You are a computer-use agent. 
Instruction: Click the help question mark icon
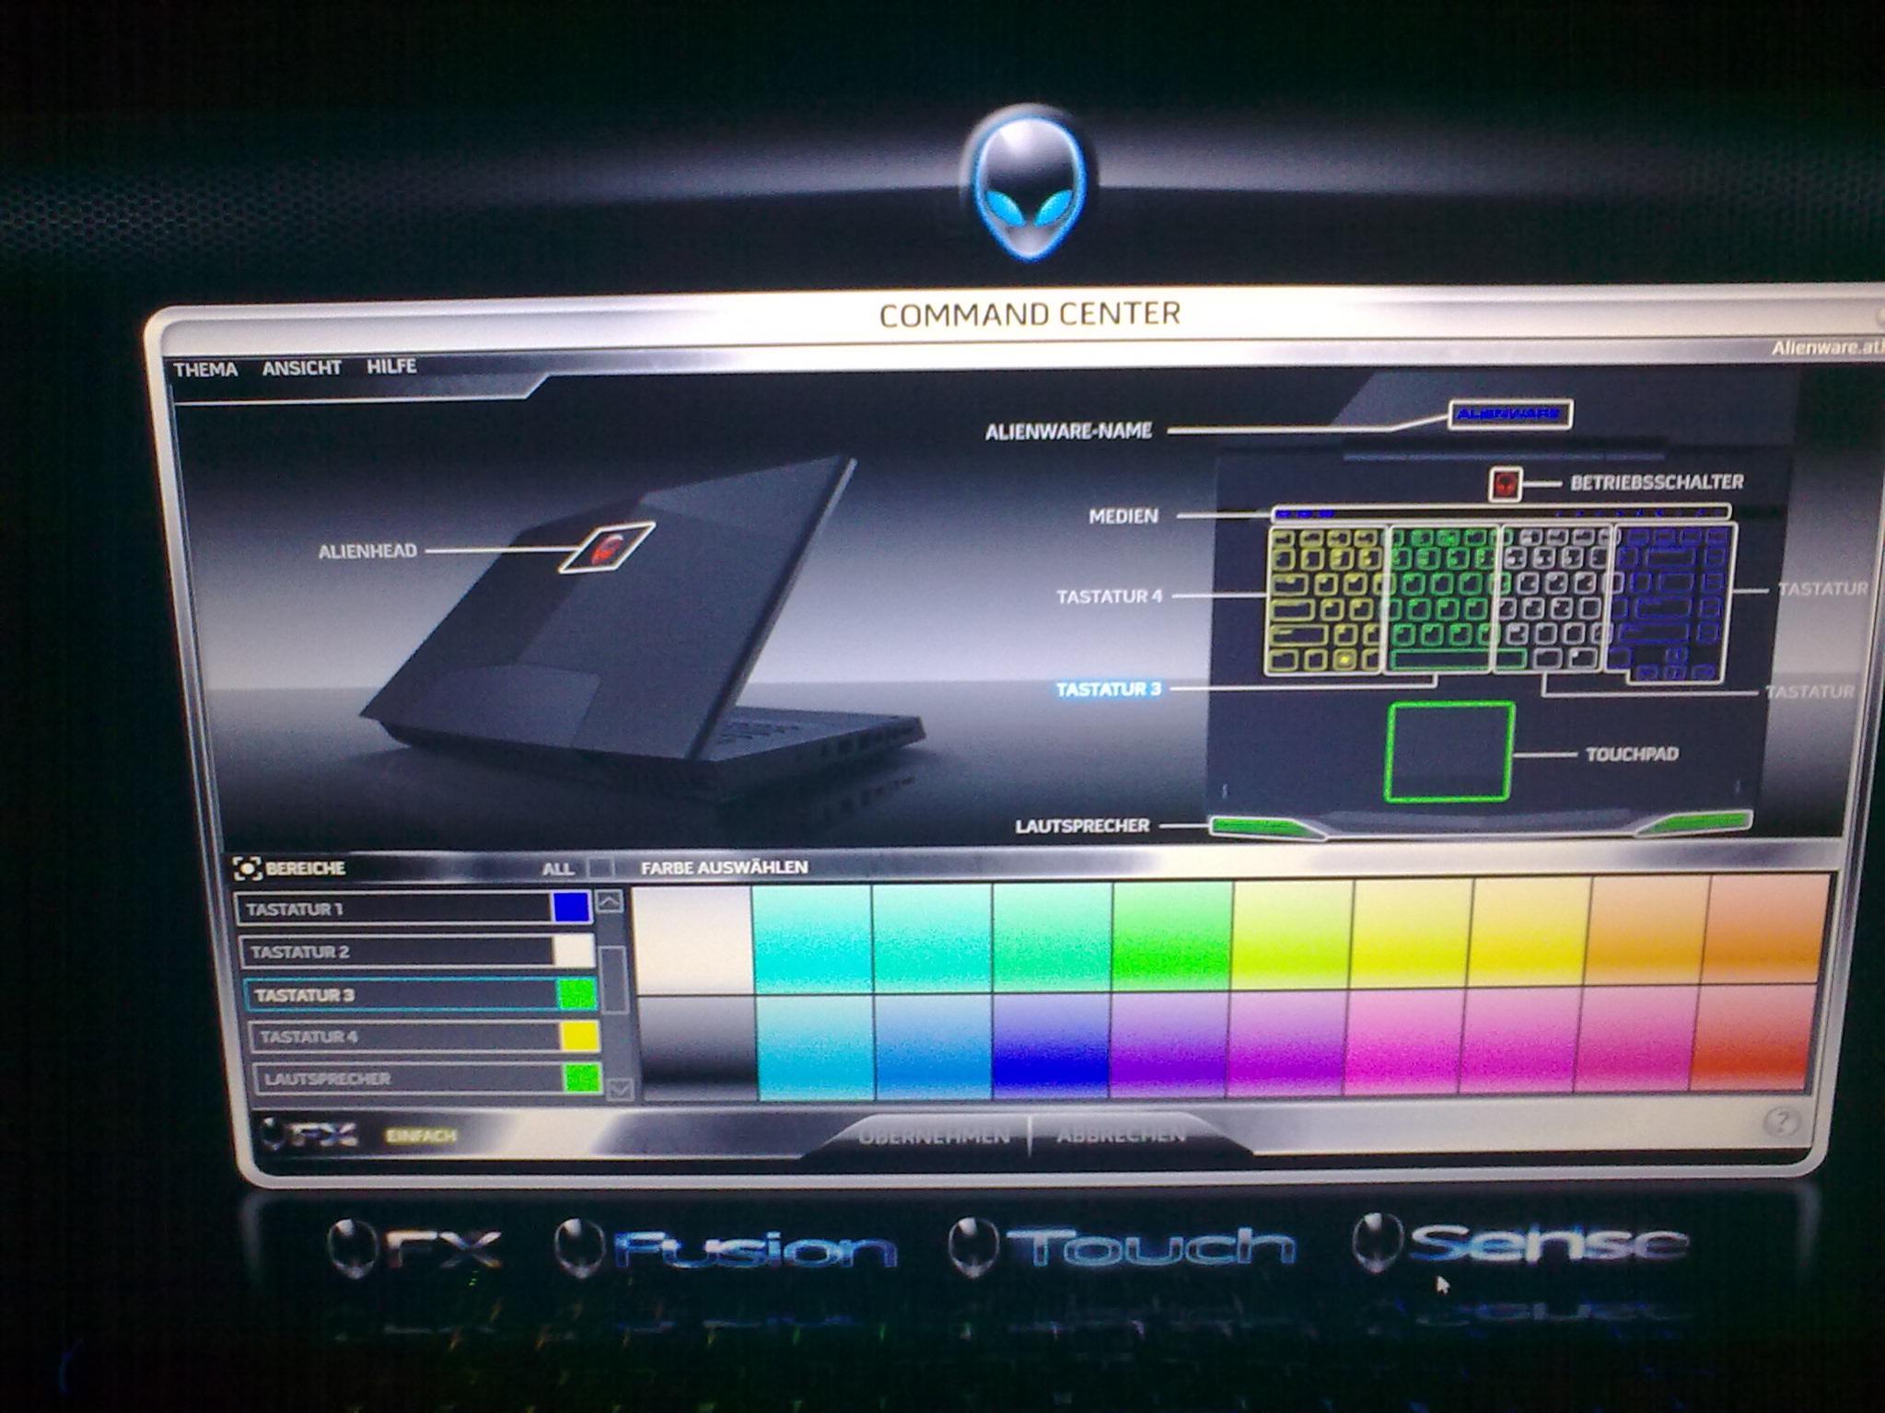pos(1781,1121)
